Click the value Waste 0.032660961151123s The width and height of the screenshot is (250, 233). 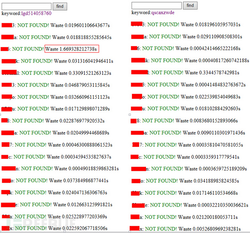80,97
